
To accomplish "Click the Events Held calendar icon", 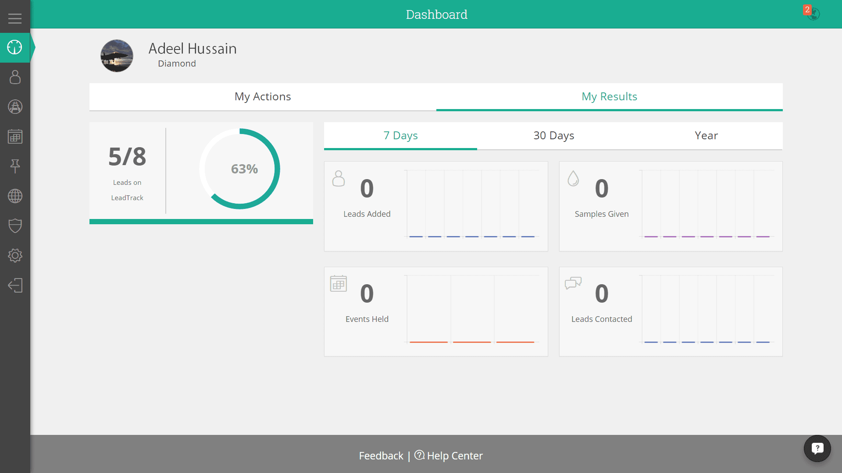I will [339, 284].
